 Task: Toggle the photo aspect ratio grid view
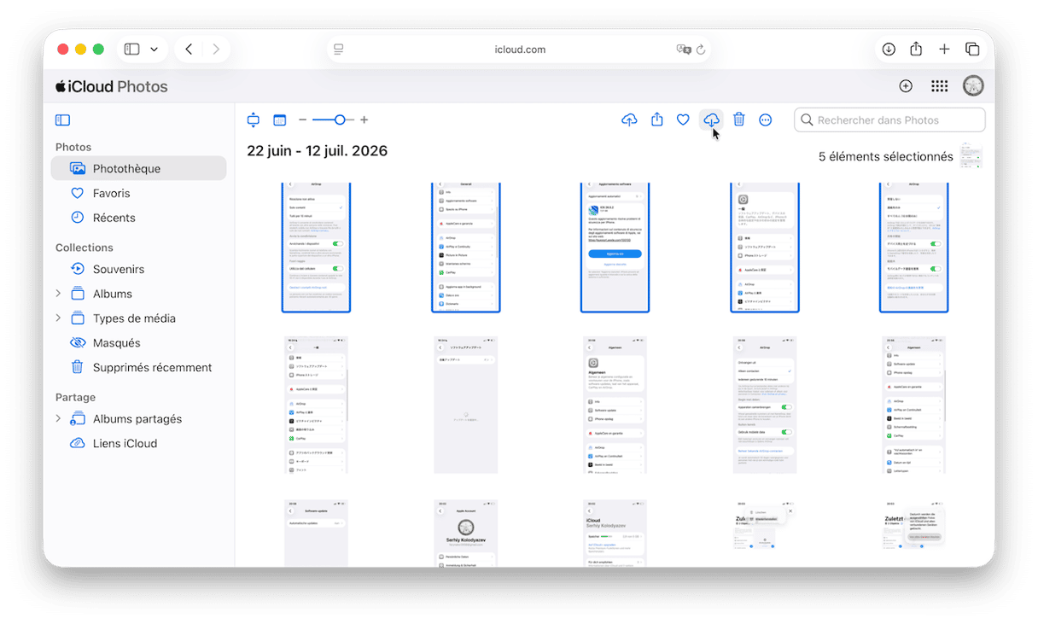tap(253, 120)
